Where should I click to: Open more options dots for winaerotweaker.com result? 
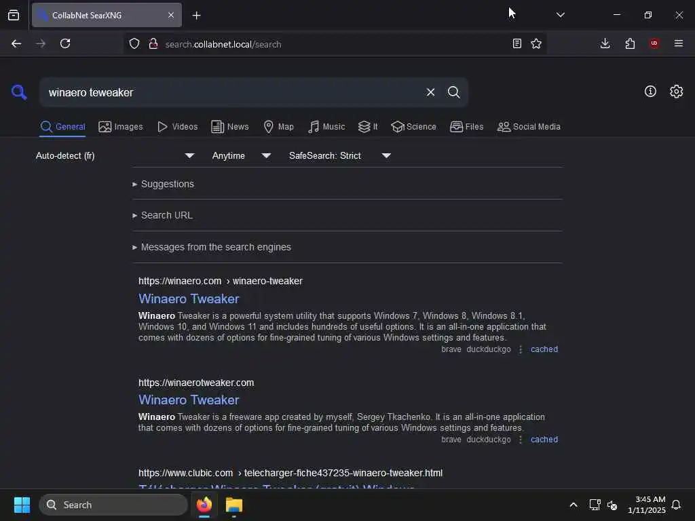521,440
